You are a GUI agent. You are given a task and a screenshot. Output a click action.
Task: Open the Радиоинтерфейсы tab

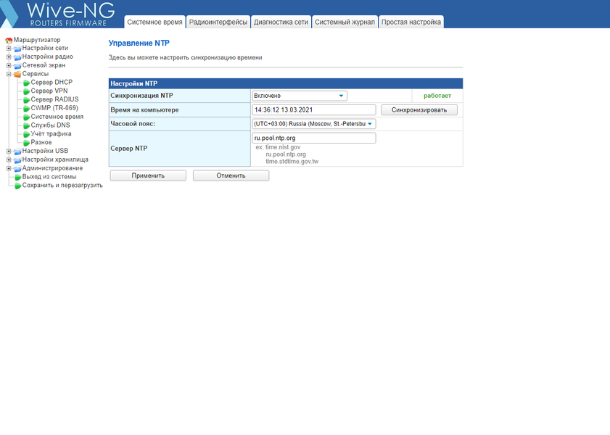218,22
